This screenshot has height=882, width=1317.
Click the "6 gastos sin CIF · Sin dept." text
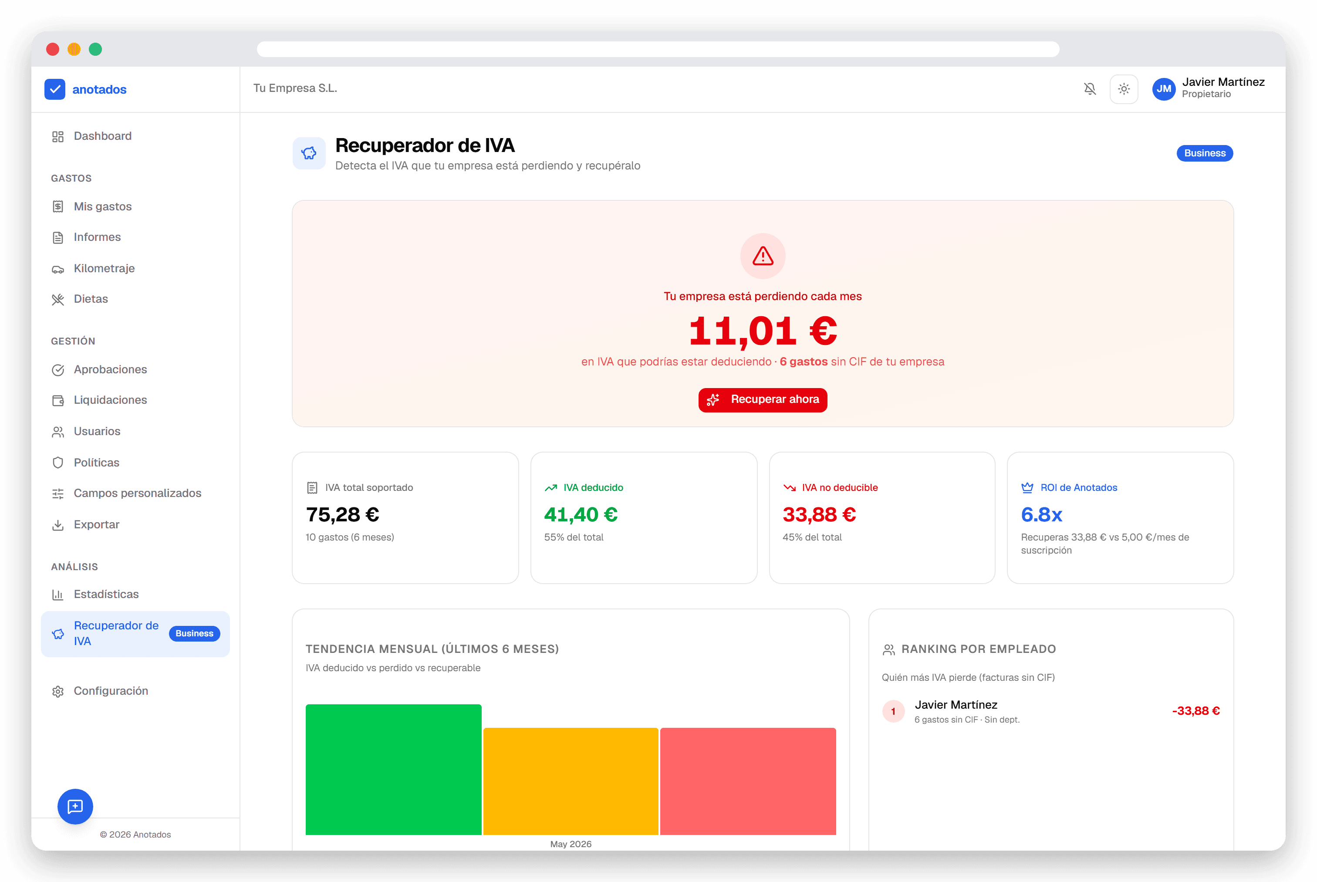(x=967, y=720)
